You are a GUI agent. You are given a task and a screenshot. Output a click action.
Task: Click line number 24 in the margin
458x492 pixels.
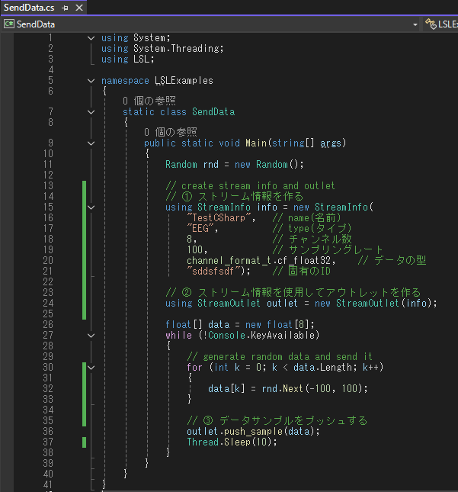pyautogui.click(x=48, y=303)
